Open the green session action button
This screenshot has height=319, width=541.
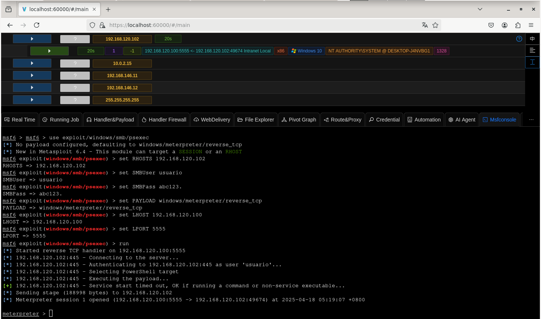click(50, 51)
